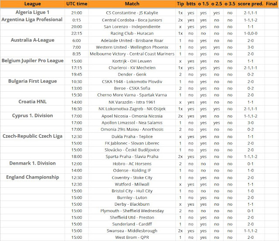The height and width of the screenshot is (241, 279).
Task: Click the League column header
Action: tap(33, 4)
